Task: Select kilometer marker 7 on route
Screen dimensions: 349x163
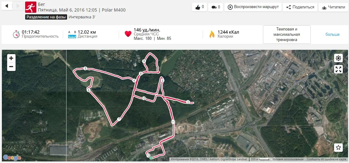Action: pos(119,119)
